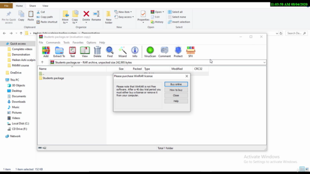Click Pin to Quick access in Explorer ribbon
The width and height of the screenshot is (310, 174).
point(9,17)
